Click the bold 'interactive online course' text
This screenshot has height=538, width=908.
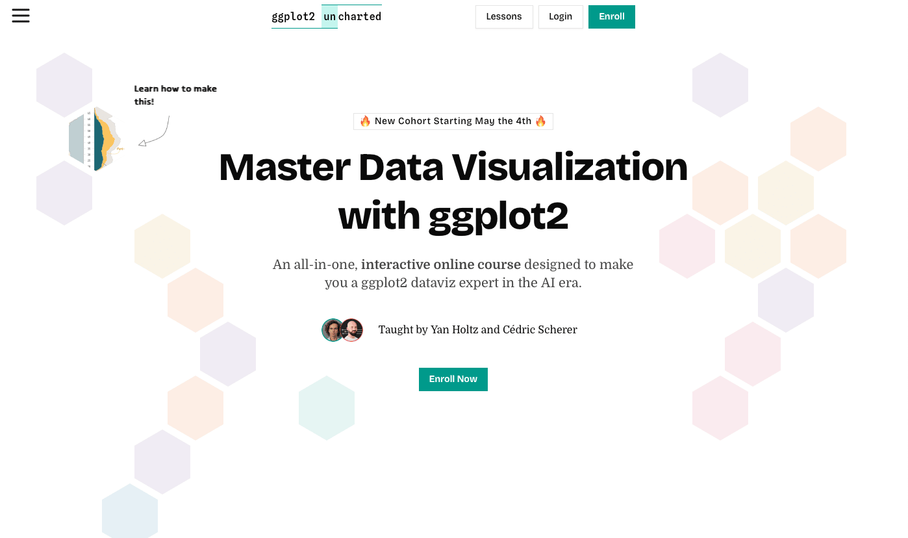click(441, 264)
